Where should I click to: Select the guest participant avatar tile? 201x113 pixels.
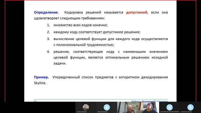pyautogui.click(x=170, y=107)
